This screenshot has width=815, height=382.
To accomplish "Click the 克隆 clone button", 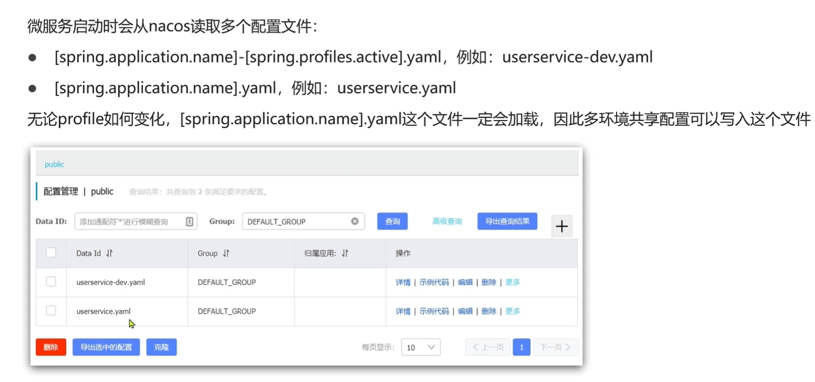I will click(161, 347).
